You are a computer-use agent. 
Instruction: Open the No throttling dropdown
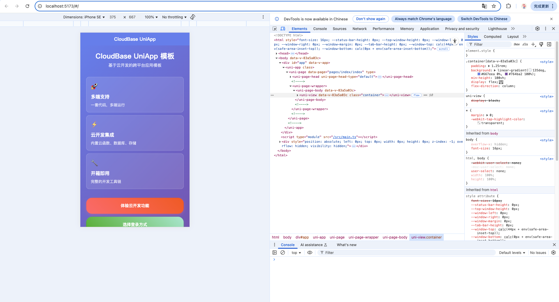[x=174, y=17]
